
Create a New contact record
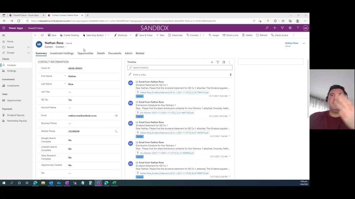pos(160,35)
